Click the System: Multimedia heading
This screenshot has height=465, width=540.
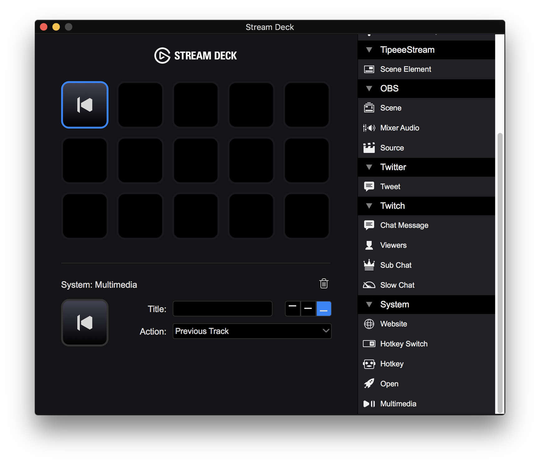click(99, 285)
